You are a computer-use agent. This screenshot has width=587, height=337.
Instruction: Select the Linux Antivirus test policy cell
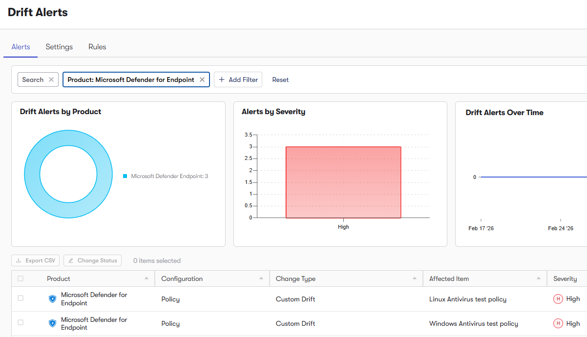point(468,299)
